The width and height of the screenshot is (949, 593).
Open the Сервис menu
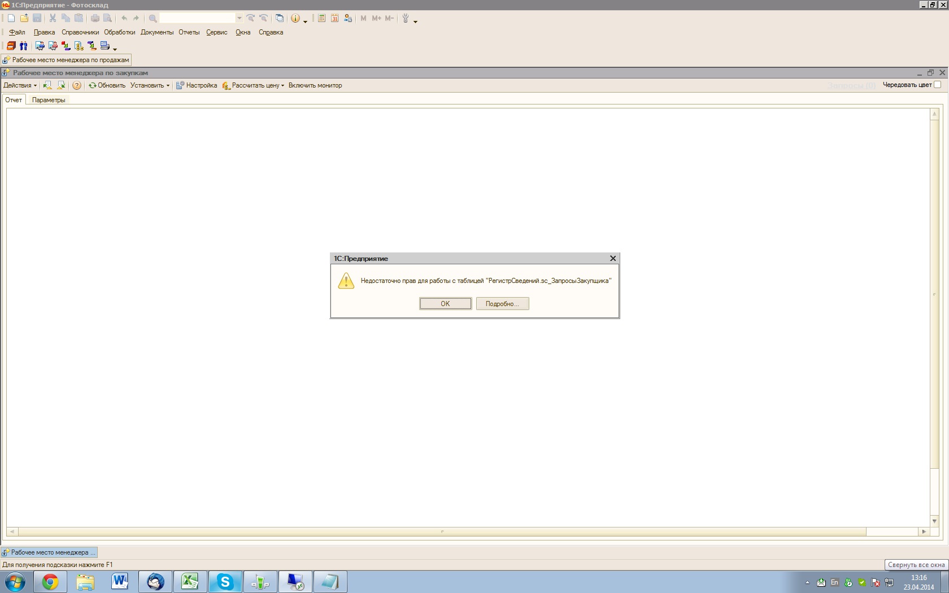[217, 32]
